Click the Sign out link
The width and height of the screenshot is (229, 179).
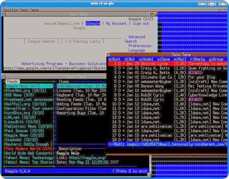click(141, 23)
